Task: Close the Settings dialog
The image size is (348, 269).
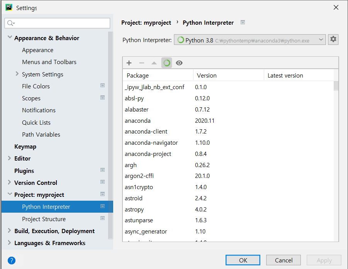Action: (336, 8)
